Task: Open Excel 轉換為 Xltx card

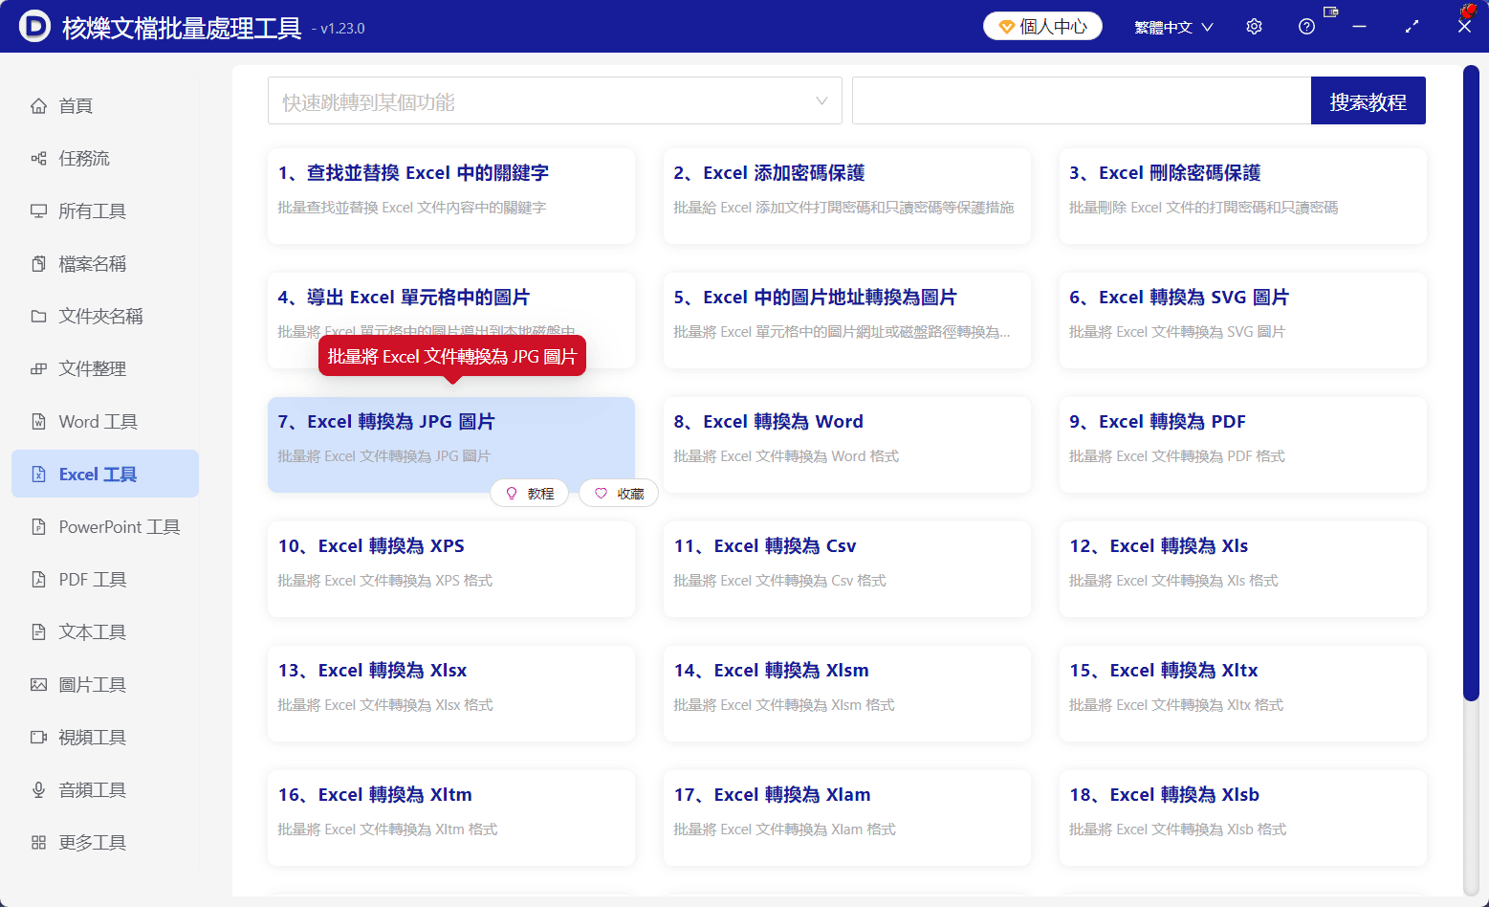Action: tap(1243, 694)
